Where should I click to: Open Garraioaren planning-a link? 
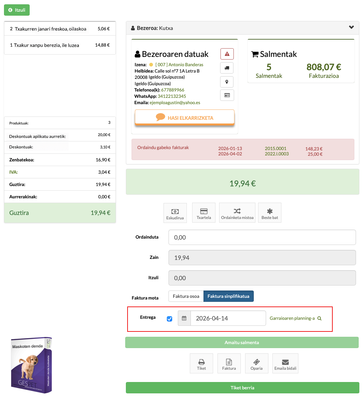[292, 318]
